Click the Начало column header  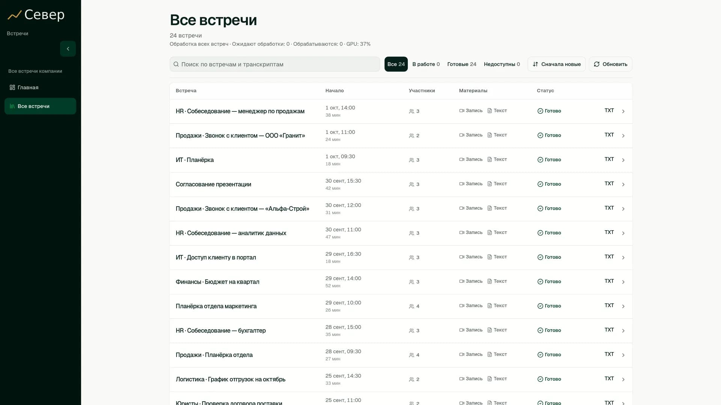pos(335,91)
